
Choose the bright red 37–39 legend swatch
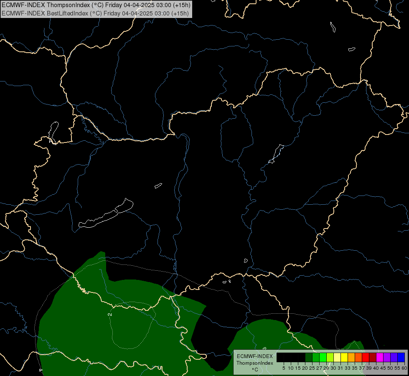(366, 357)
